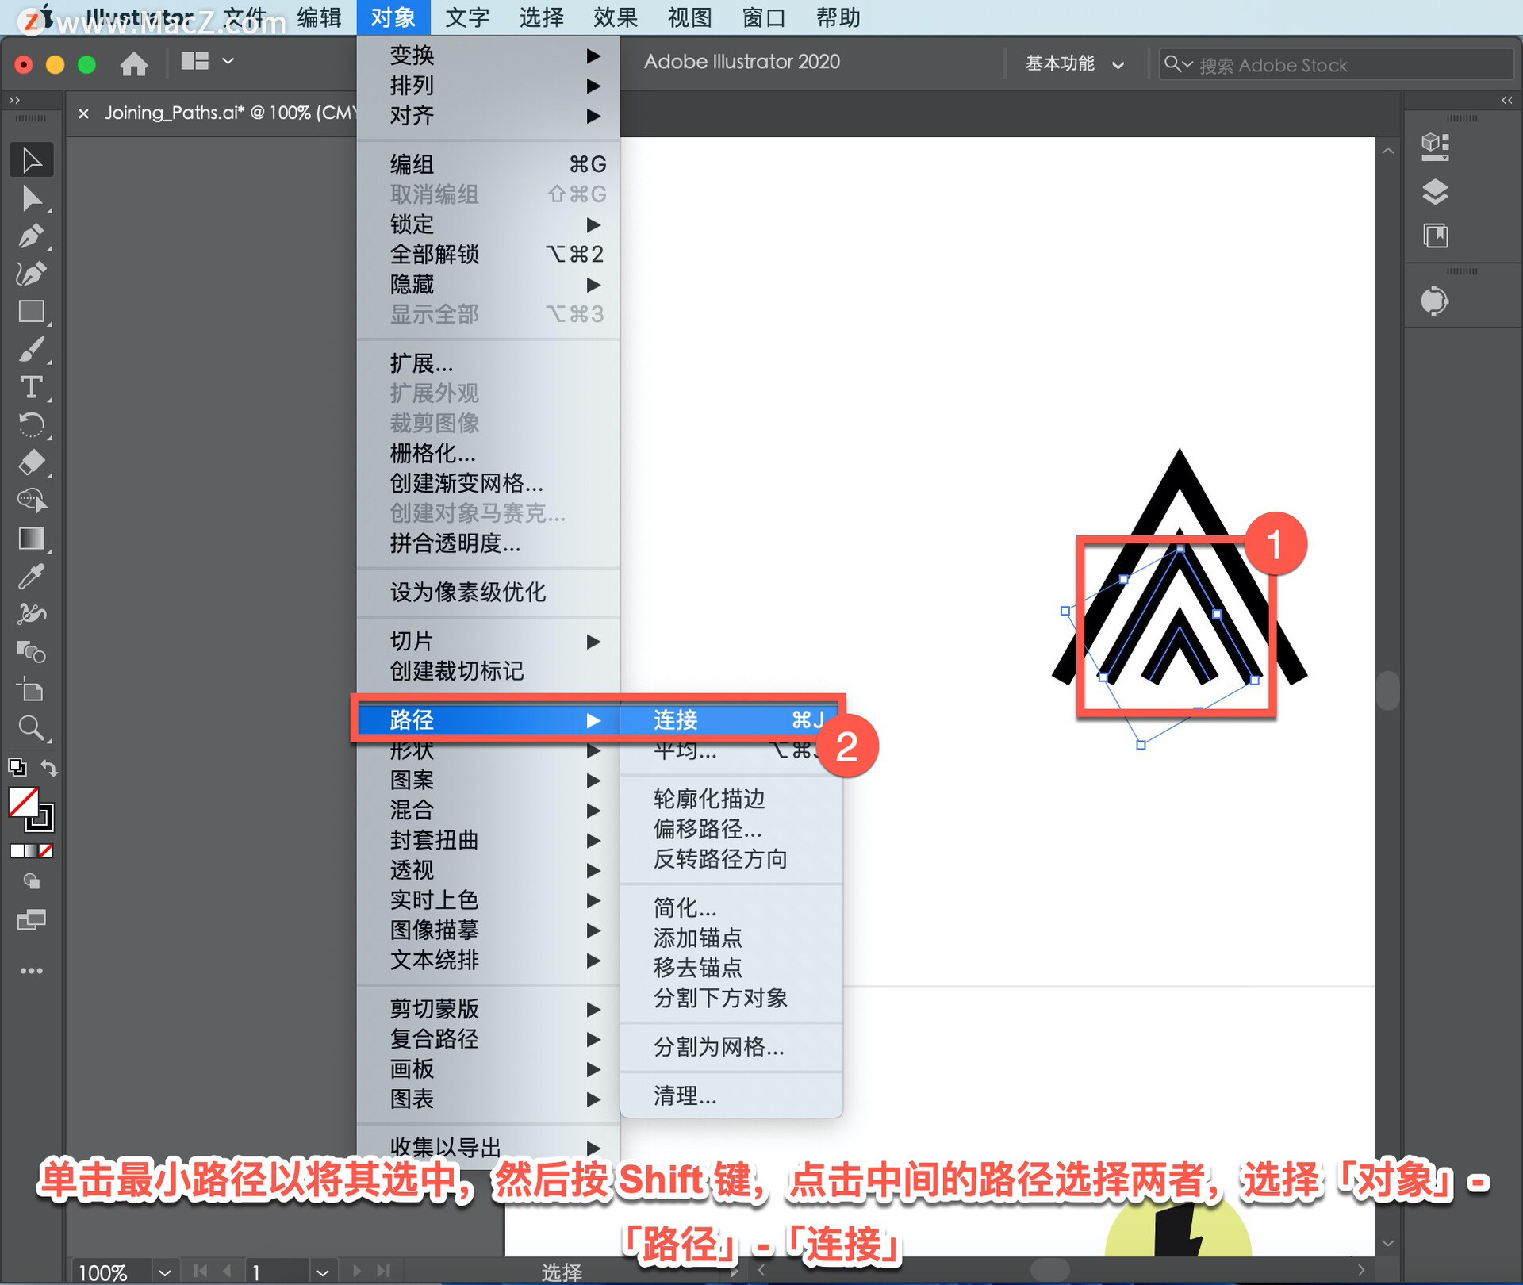Click the Home icon
Image resolution: width=1523 pixels, height=1285 pixels.
pyautogui.click(x=134, y=63)
